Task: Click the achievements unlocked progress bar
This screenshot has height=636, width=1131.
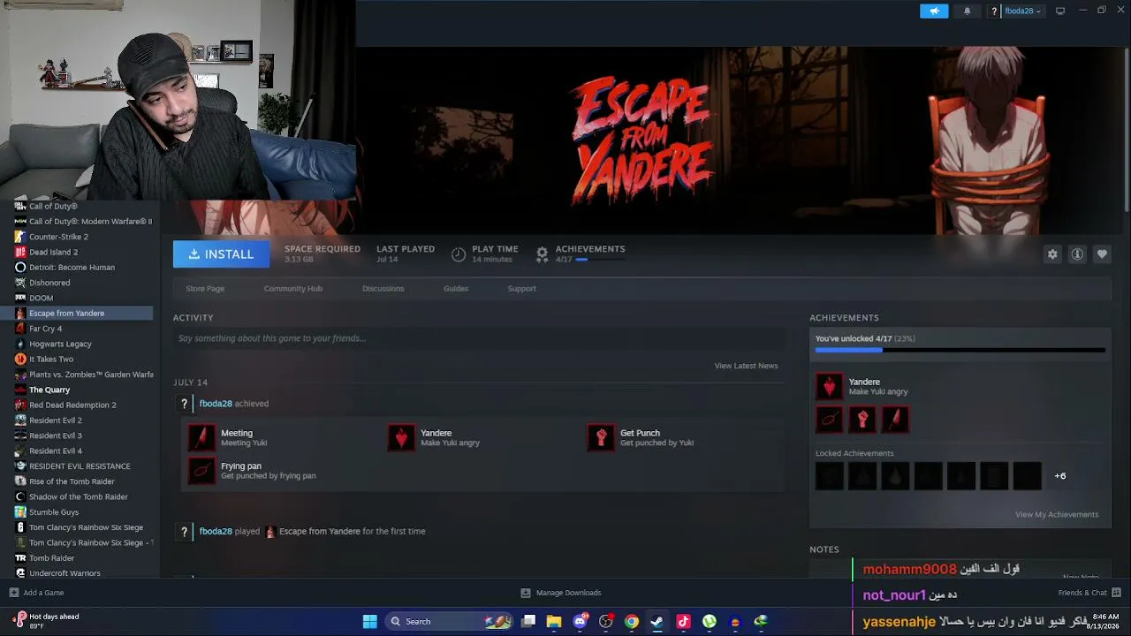Action: coord(960,351)
